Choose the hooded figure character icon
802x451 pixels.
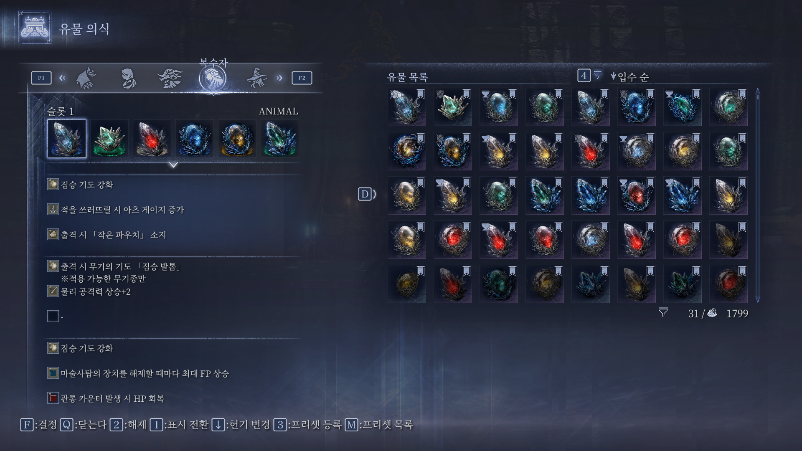click(128, 78)
